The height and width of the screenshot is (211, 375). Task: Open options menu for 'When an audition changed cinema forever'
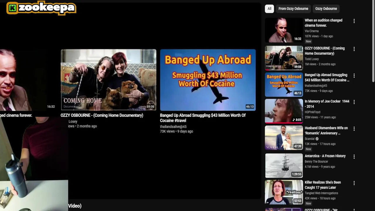pyautogui.click(x=354, y=21)
